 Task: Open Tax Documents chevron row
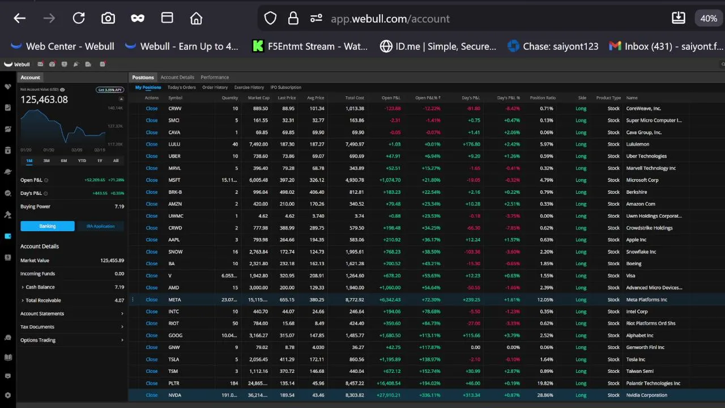(72, 327)
